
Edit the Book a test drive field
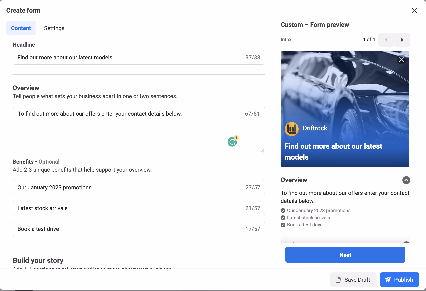[x=139, y=229]
